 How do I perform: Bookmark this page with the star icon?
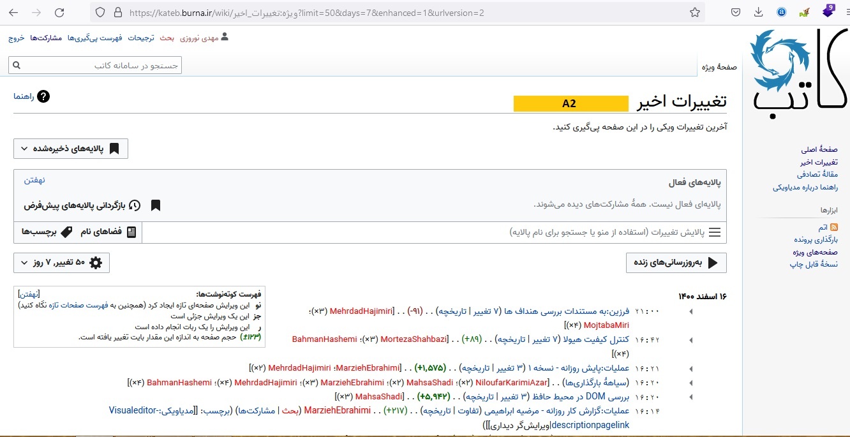(x=695, y=12)
